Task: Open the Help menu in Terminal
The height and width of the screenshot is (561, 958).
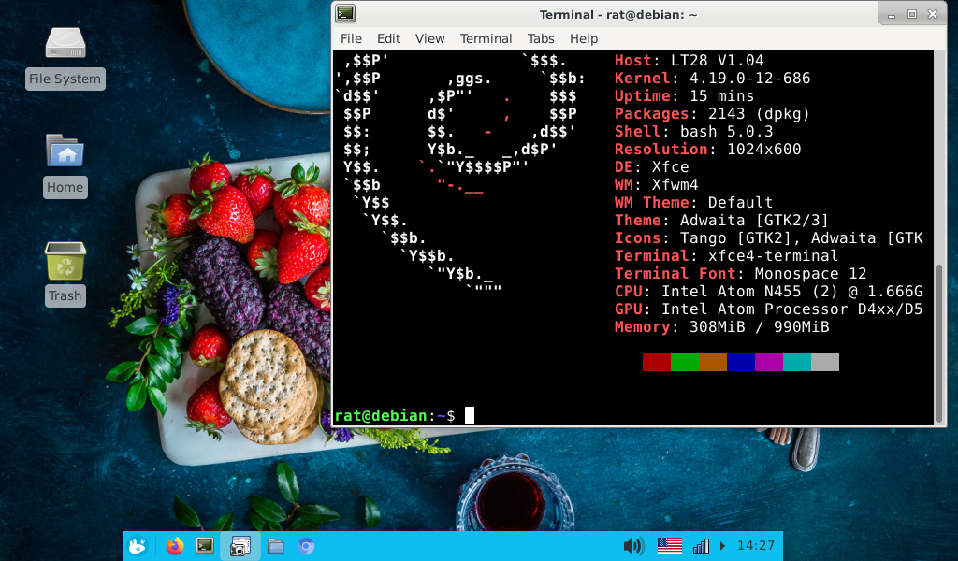Action: pos(584,38)
